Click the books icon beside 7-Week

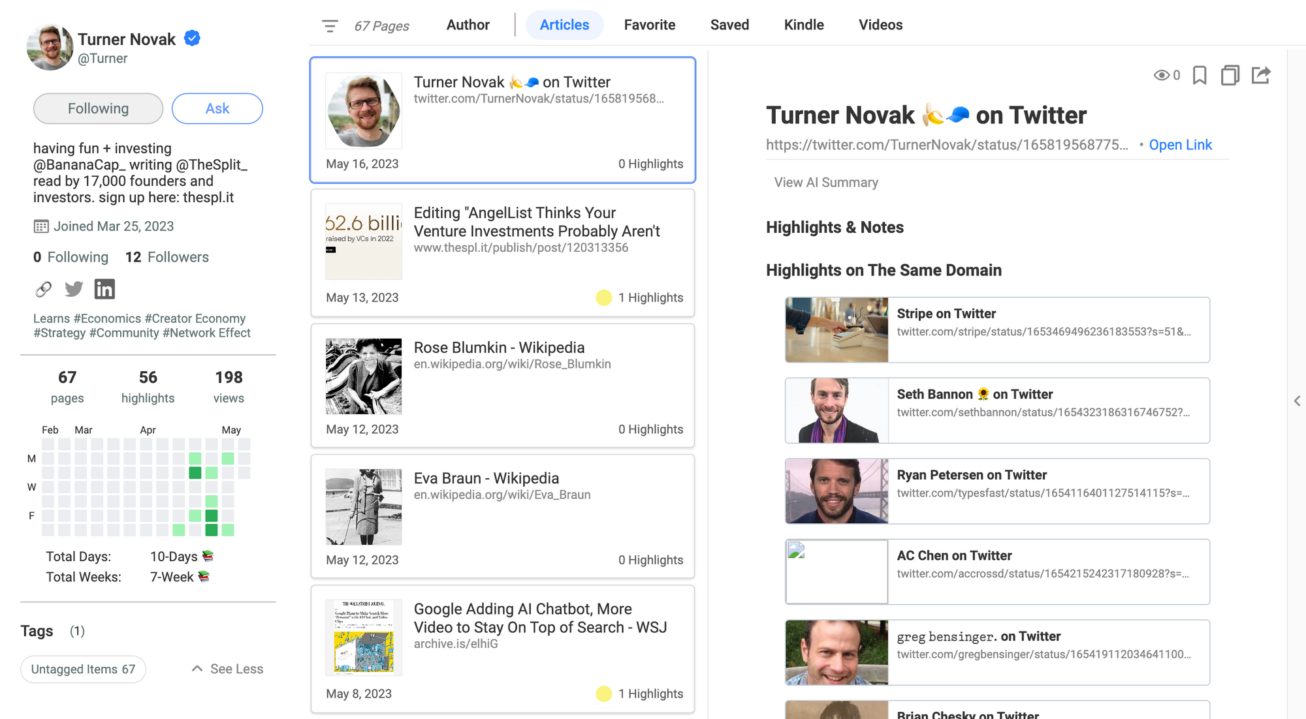pyautogui.click(x=204, y=576)
